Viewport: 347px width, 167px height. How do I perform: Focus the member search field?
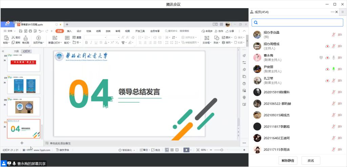click(x=297, y=22)
